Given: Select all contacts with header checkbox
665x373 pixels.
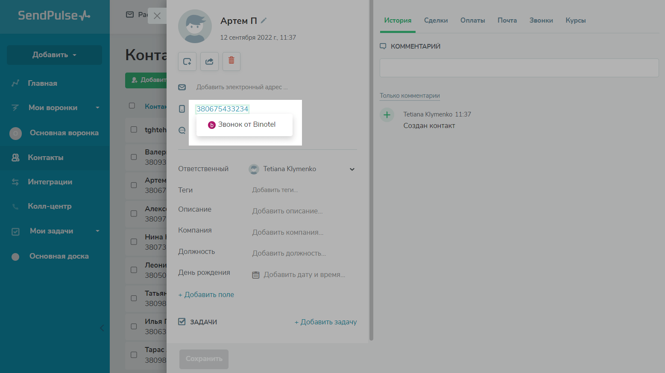Looking at the screenshot, I should click(132, 106).
